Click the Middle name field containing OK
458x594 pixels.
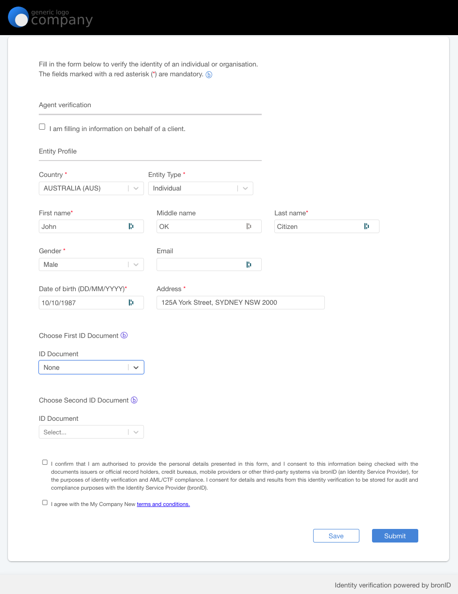pos(209,227)
